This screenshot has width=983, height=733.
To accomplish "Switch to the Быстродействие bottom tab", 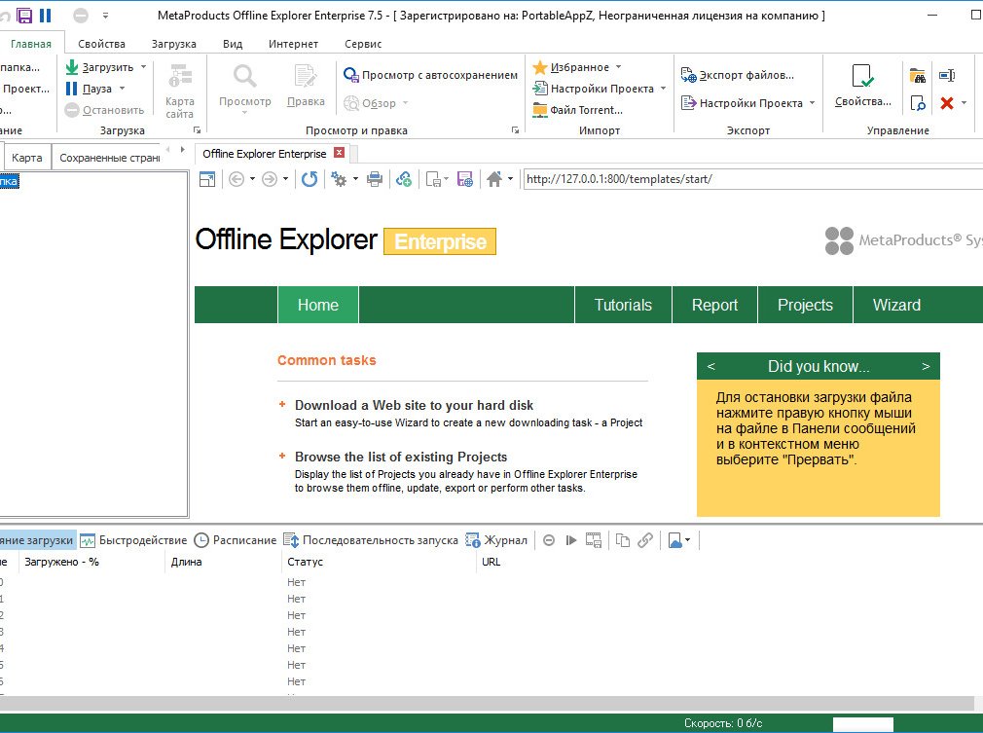I will pyautogui.click(x=134, y=540).
